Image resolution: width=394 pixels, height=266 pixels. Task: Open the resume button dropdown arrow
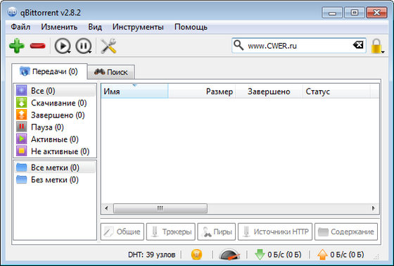(x=69, y=52)
